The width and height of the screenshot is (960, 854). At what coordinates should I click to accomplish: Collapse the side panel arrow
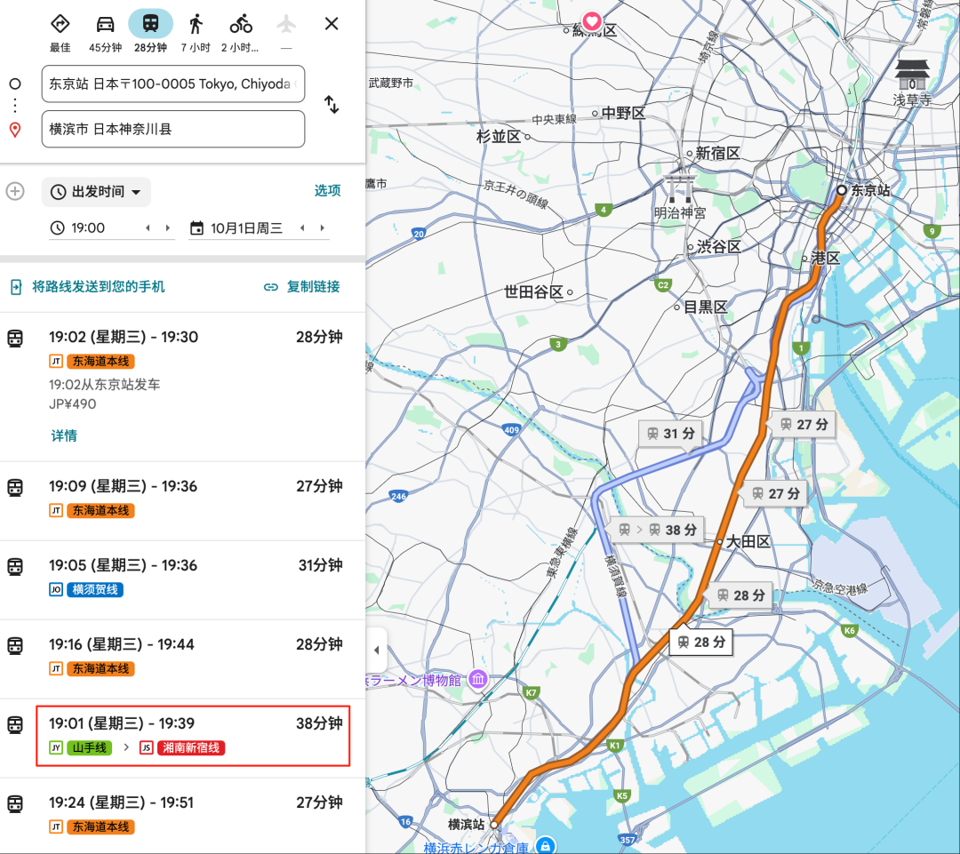(x=376, y=650)
